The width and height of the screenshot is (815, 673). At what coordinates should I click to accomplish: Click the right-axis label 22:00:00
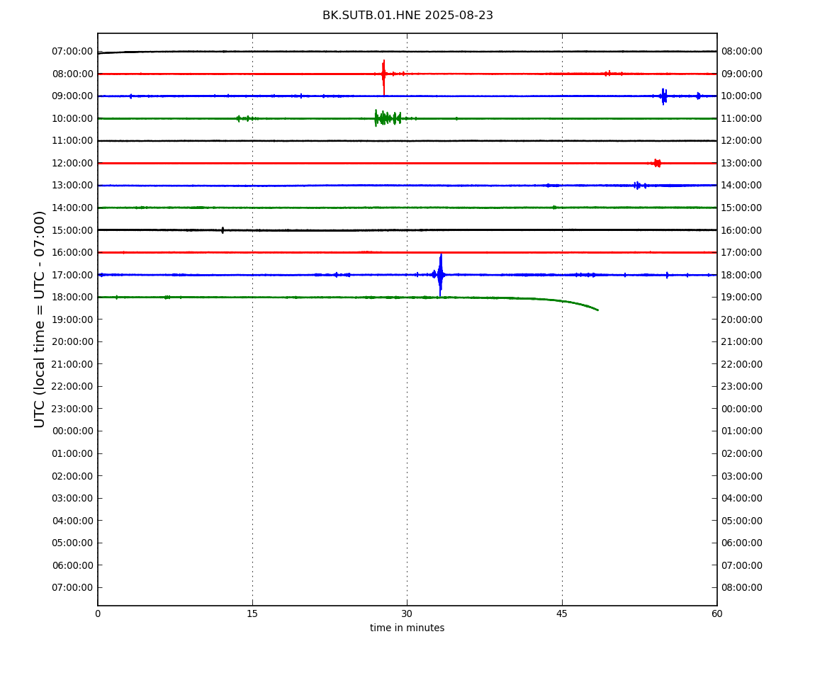(x=742, y=364)
